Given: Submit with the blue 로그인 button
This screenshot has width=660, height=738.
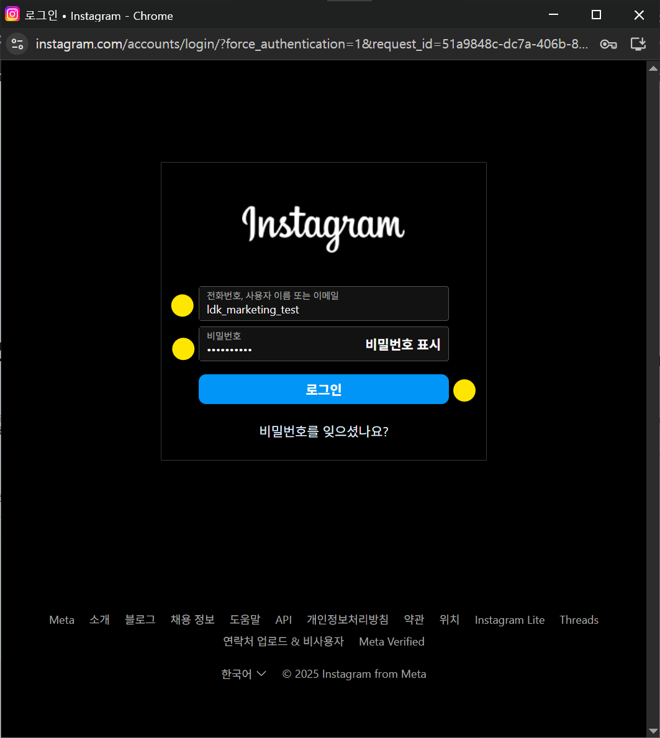Looking at the screenshot, I should tap(323, 389).
